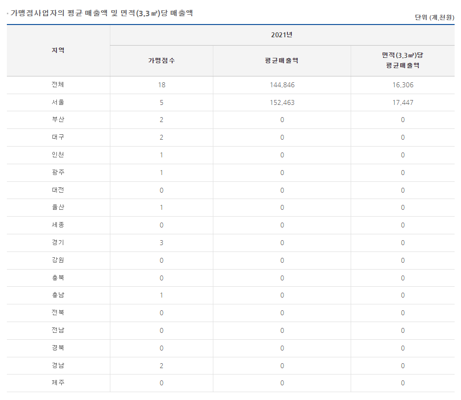This screenshot has width=461, height=400.
Task: Select the 전체 row label
Action: [x=58, y=85]
